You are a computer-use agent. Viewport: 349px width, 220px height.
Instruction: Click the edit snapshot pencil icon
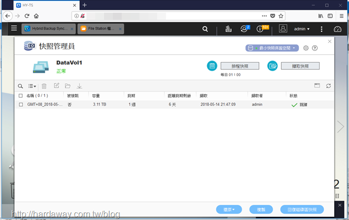tap(57, 85)
